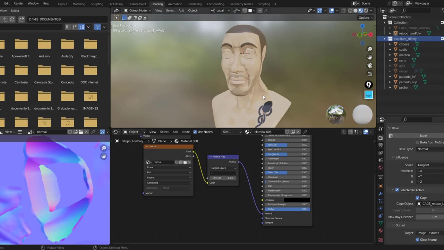Image resolution: width=444 pixels, height=250 pixels.
Task: Open the Output properties tab
Action: click(381, 145)
